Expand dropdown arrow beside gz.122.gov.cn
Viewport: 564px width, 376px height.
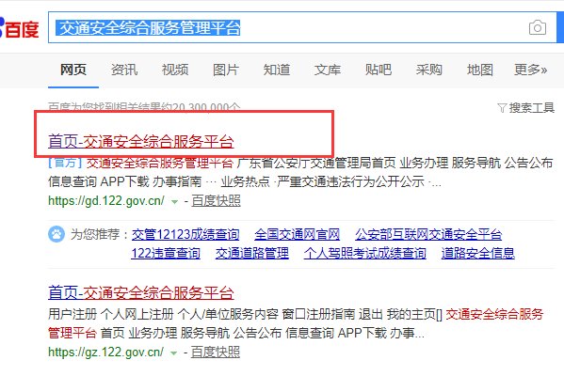(174, 353)
